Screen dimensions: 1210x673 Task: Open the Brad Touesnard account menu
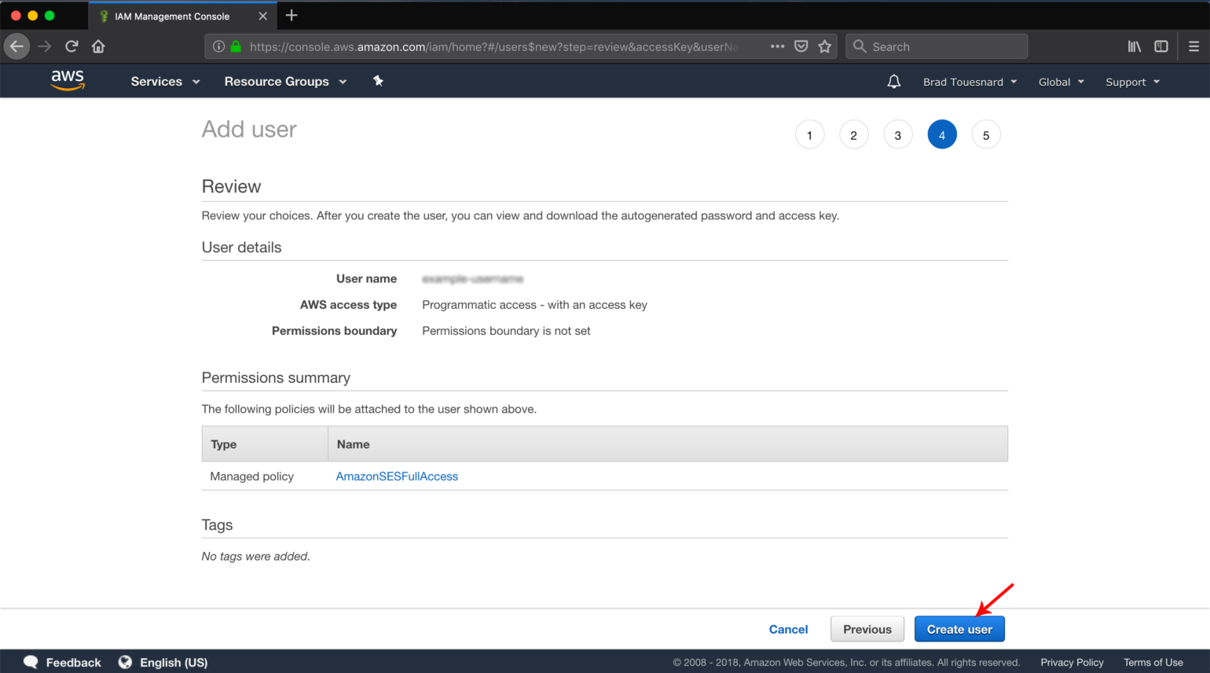tap(970, 82)
